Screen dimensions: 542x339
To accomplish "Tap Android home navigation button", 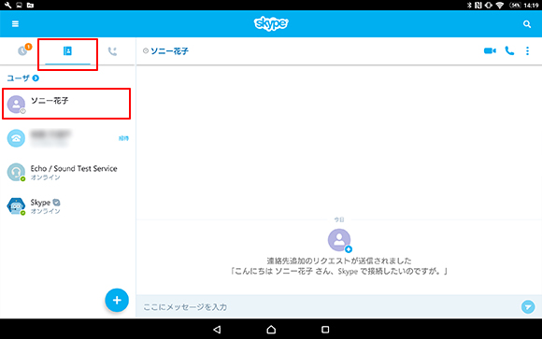I will tap(271, 330).
